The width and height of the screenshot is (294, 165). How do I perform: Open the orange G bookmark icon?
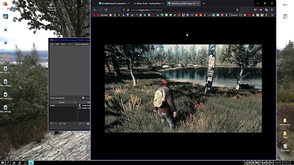click(x=179, y=15)
